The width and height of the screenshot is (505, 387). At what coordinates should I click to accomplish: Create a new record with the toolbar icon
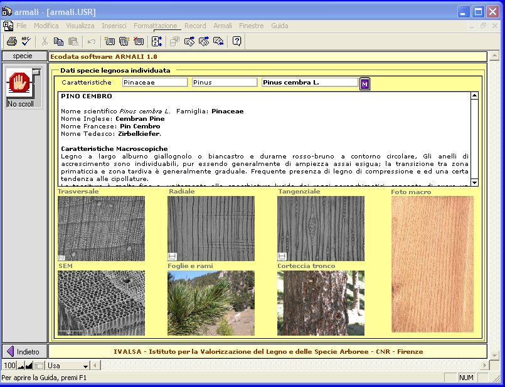(x=110, y=41)
